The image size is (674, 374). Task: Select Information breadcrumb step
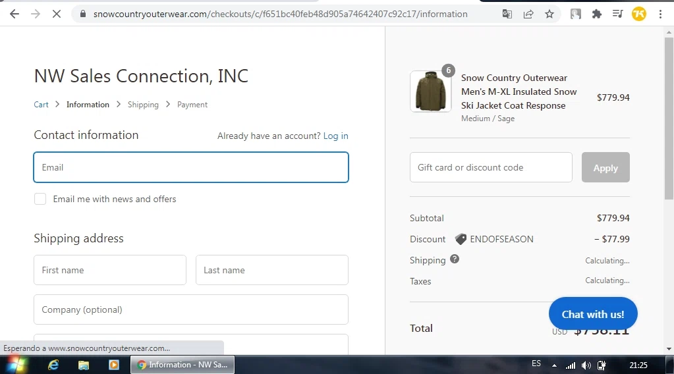click(x=88, y=104)
